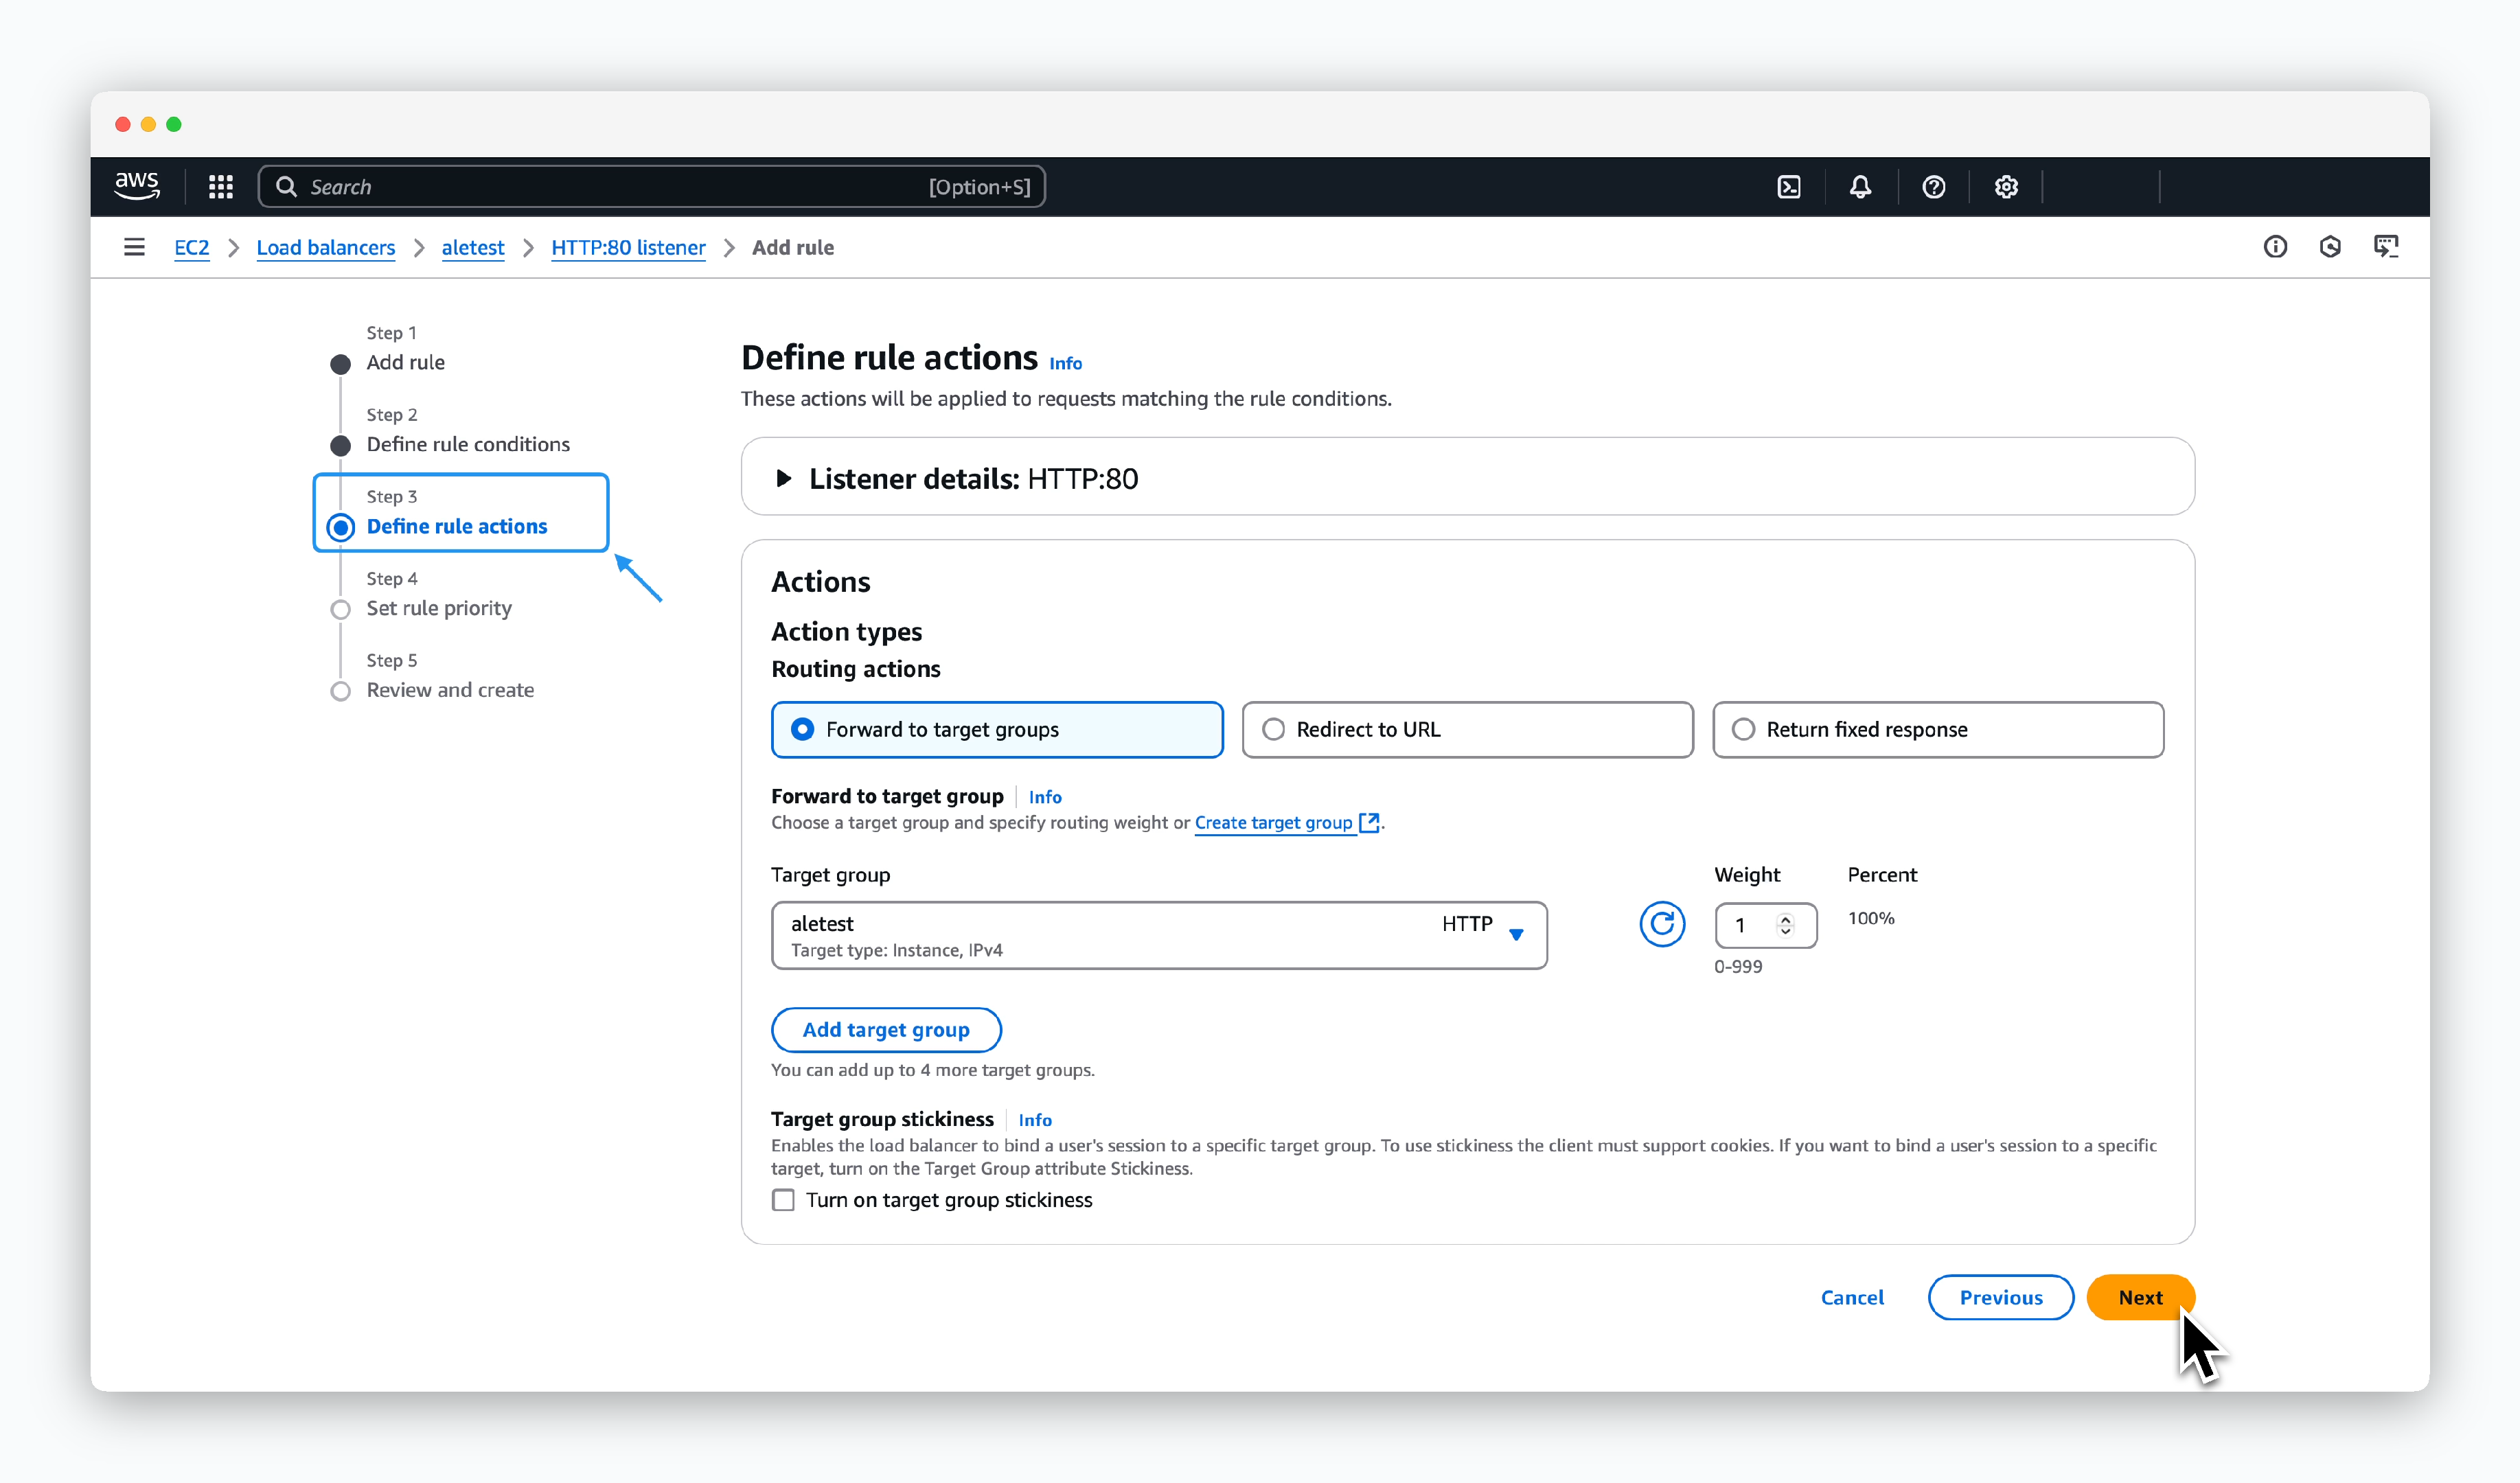
Task: Enable Turn on target group stickiness
Action: [x=783, y=1199]
